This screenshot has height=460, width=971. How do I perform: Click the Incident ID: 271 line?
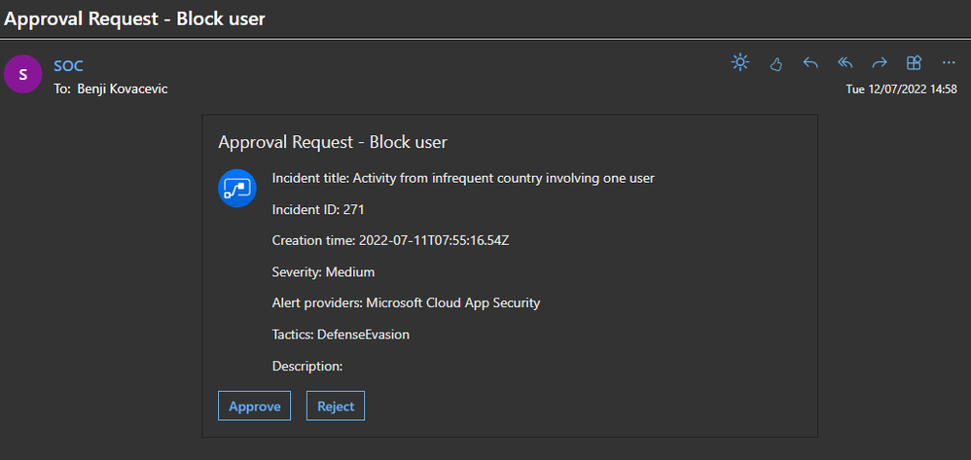(318, 209)
